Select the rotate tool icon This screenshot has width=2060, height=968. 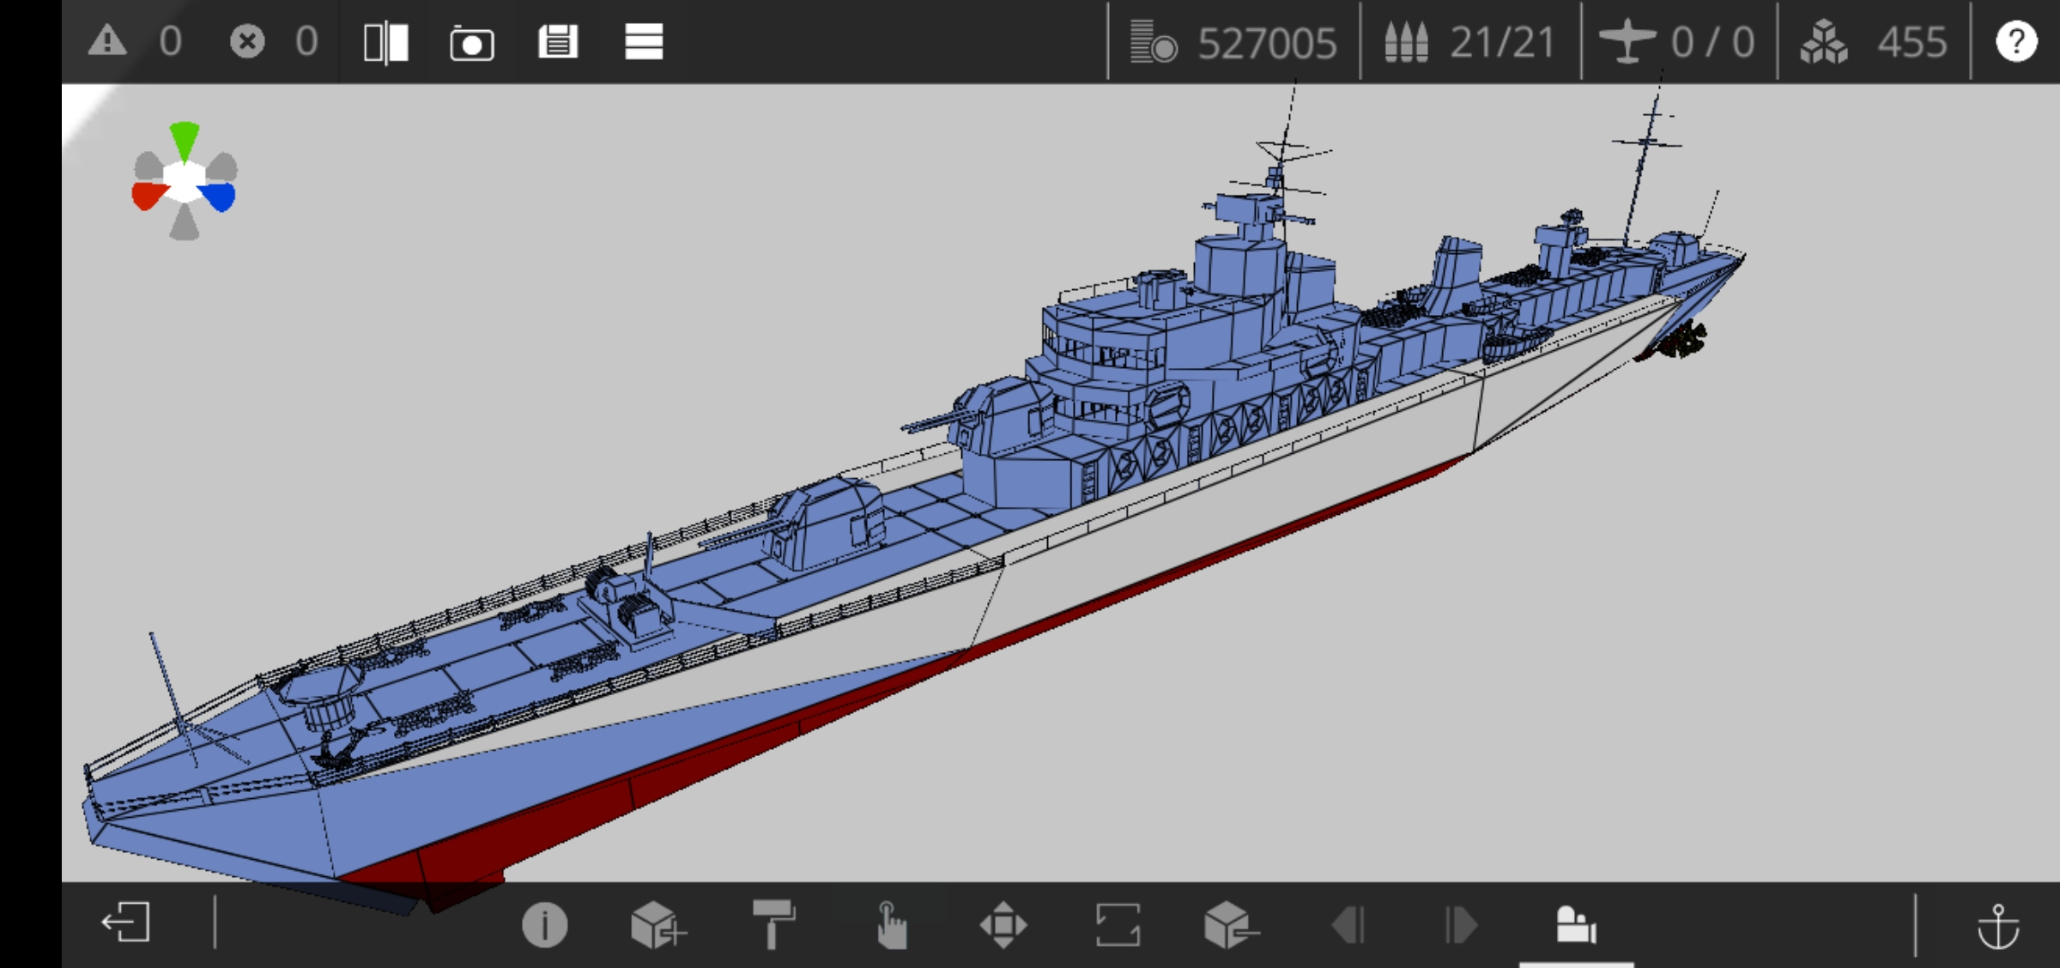pyautogui.click(x=1118, y=925)
